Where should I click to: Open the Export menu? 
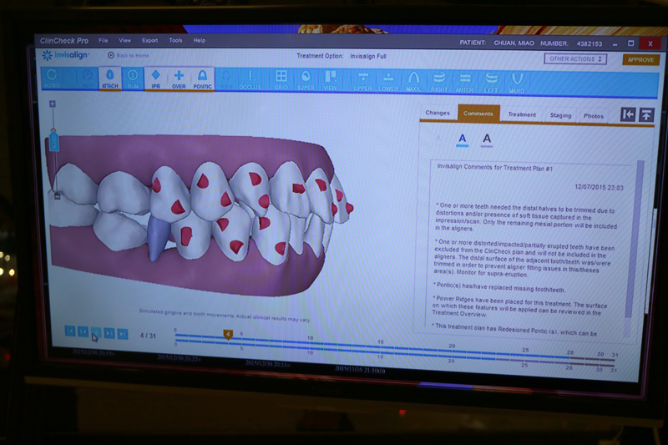coord(150,40)
